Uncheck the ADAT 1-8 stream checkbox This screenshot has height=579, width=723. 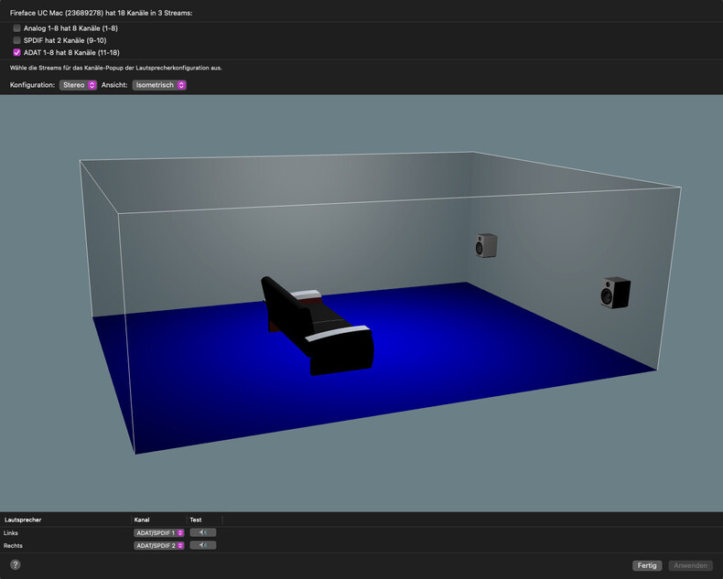click(17, 52)
